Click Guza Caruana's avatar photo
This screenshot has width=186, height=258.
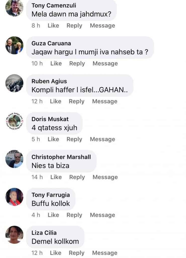(14, 45)
